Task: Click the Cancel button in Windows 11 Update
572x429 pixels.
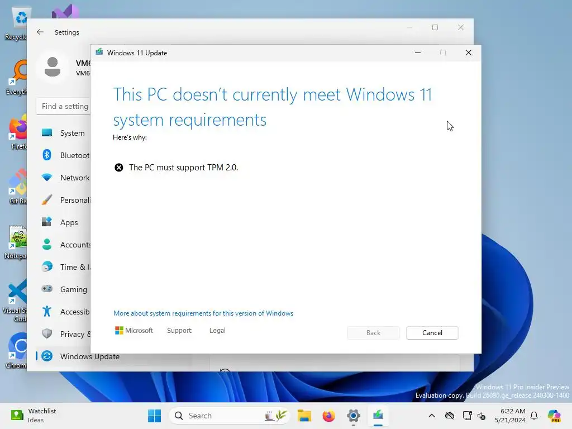Action: 432,333
